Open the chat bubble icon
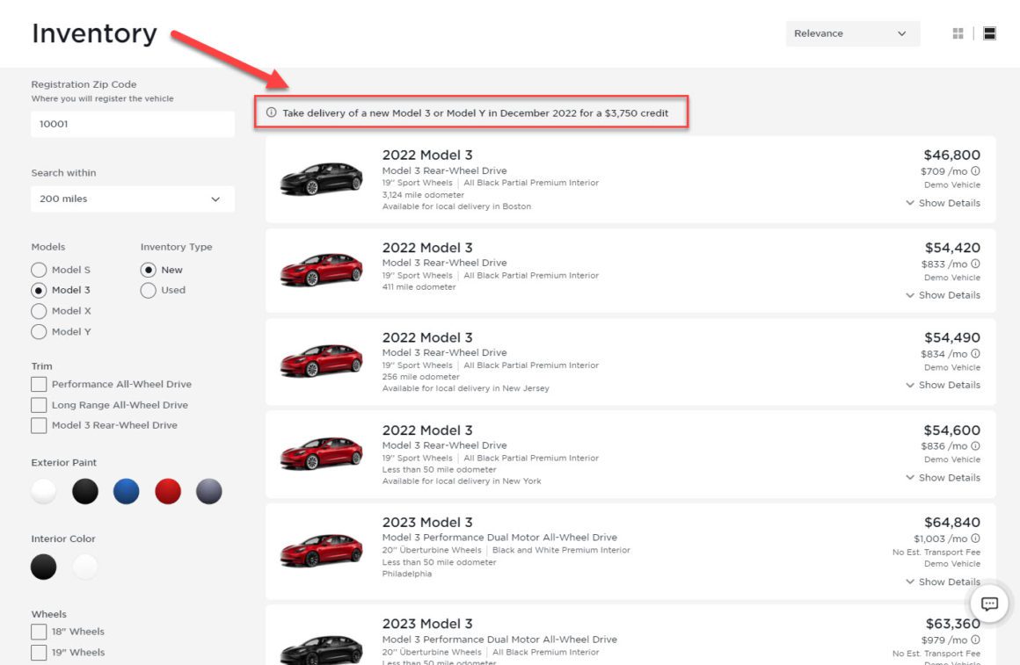The height and width of the screenshot is (665, 1020). coord(989,604)
